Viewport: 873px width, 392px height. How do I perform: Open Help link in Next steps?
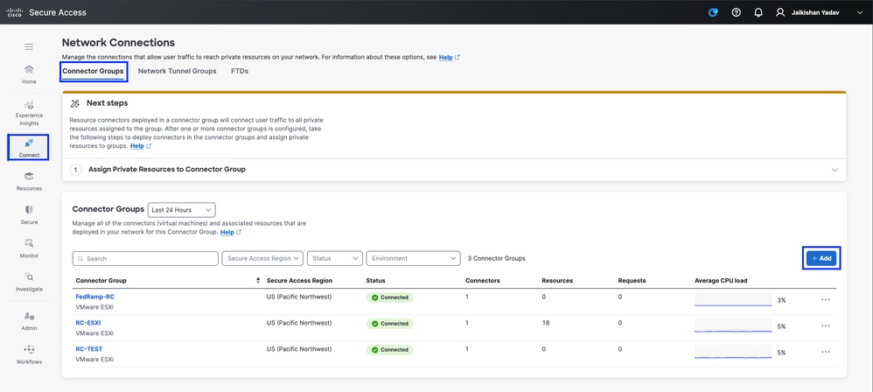(x=140, y=146)
